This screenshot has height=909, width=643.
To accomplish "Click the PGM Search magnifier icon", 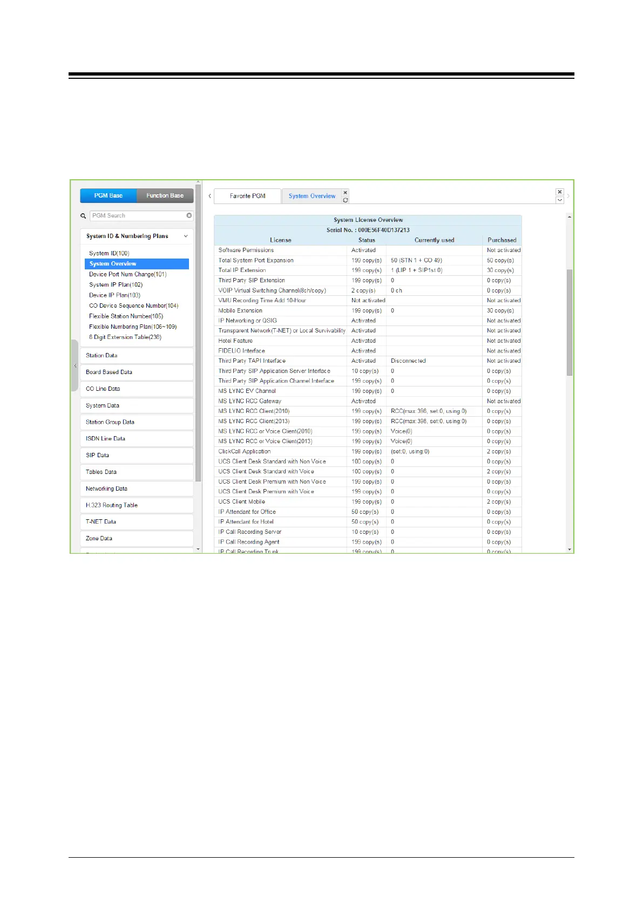I will point(83,216).
